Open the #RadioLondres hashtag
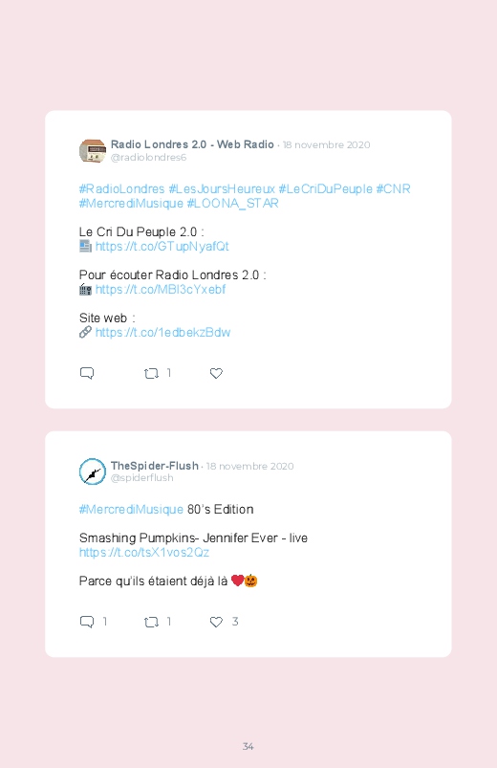This screenshot has width=497, height=768. (x=122, y=188)
